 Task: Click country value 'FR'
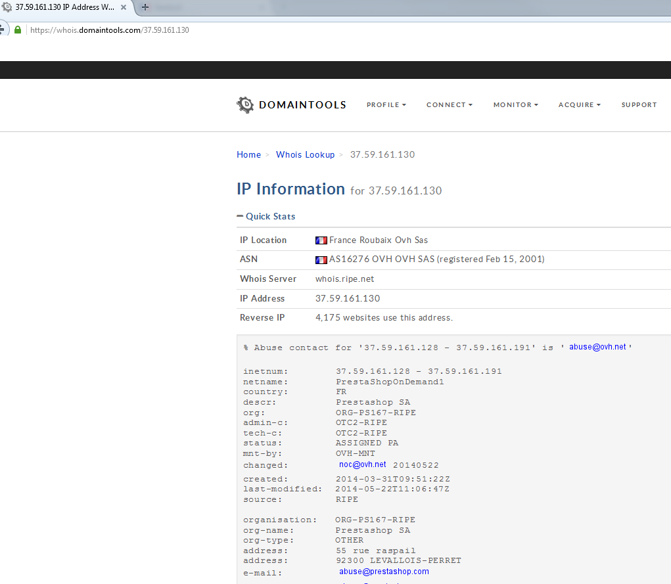tap(341, 392)
